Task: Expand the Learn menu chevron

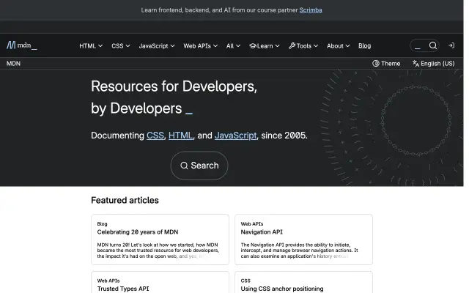Action: click(x=277, y=45)
